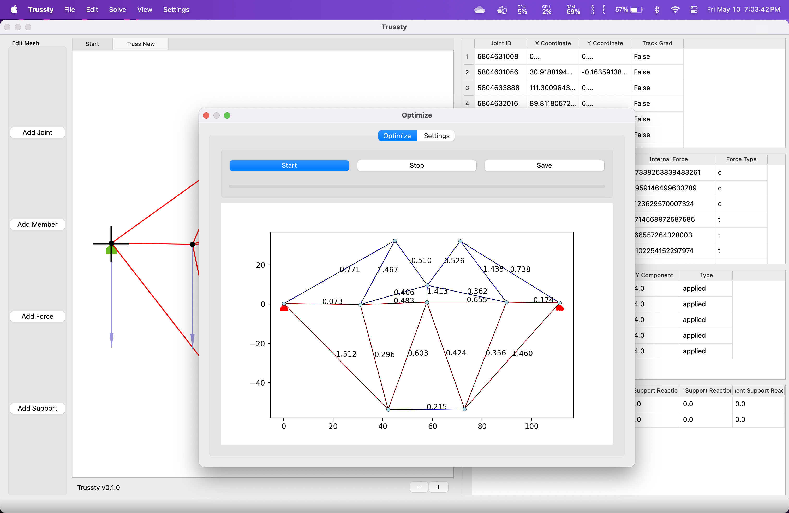The width and height of the screenshot is (789, 513).
Task: Open Control Center icon
Action: (694, 10)
